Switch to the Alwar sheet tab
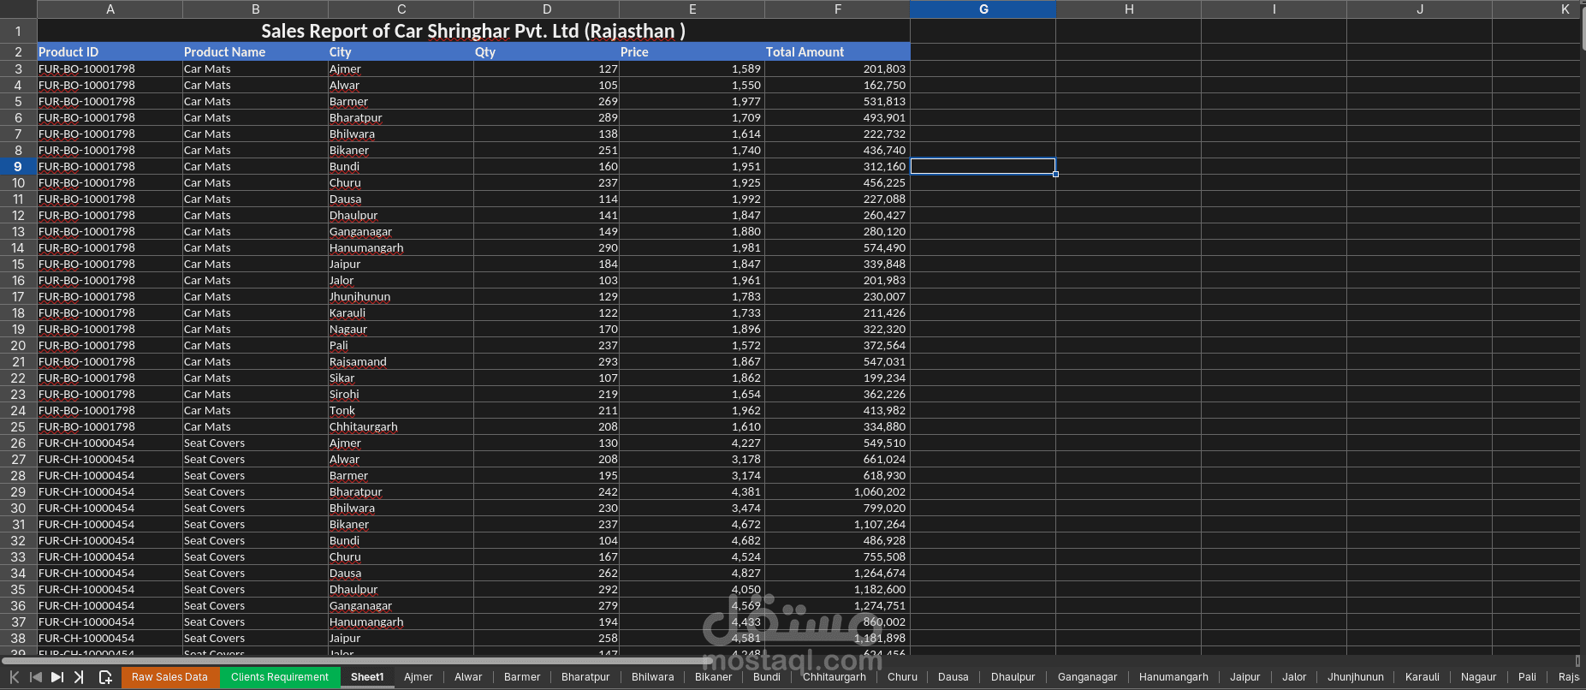 [x=468, y=677]
